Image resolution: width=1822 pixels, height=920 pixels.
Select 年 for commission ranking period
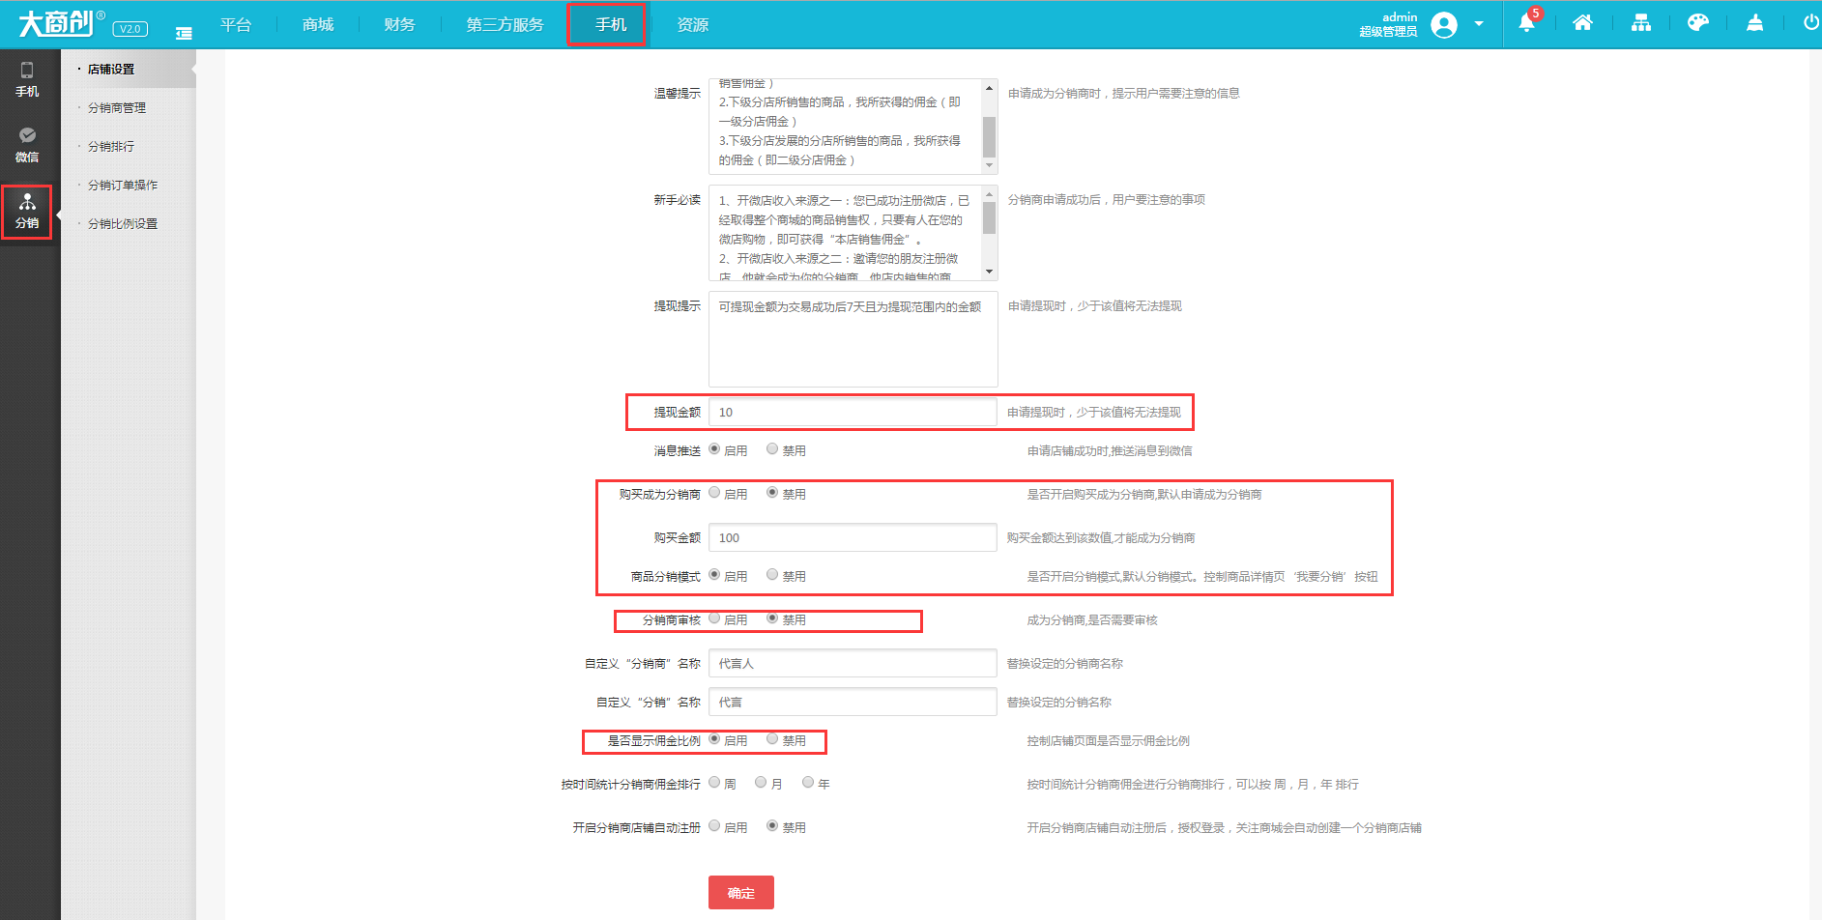pyautogui.click(x=808, y=782)
